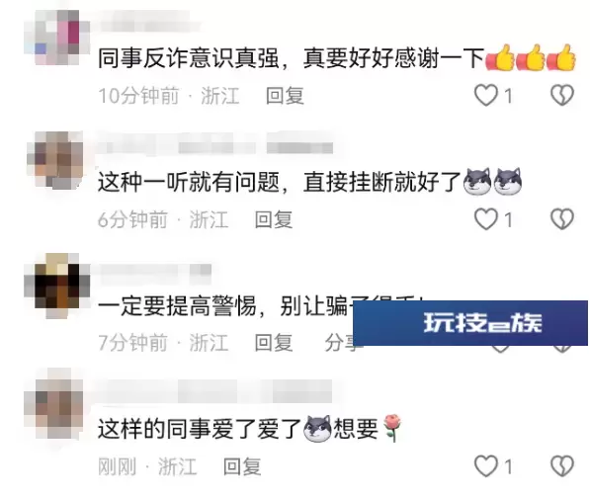This screenshot has width=590, height=498.
Task: Tap 分享 on the 7分钟前 comment
Action: 341,343
